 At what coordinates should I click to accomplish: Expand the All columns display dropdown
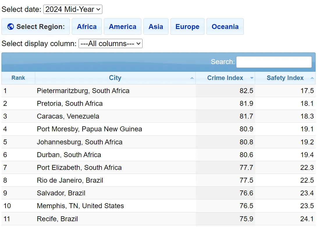(110, 44)
